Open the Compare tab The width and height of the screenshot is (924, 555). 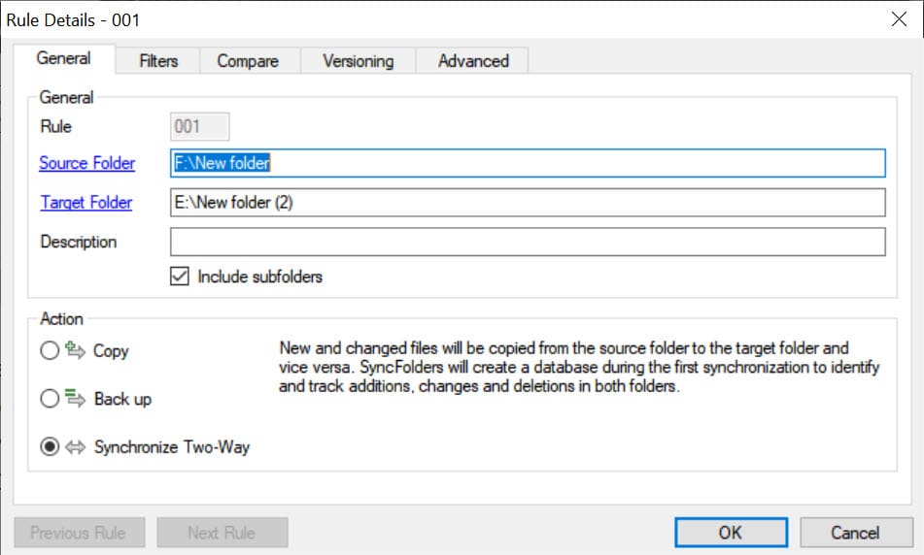coord(247,61)
